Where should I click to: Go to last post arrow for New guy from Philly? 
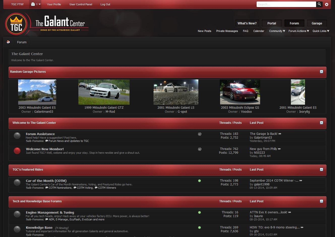pos(279,149)
